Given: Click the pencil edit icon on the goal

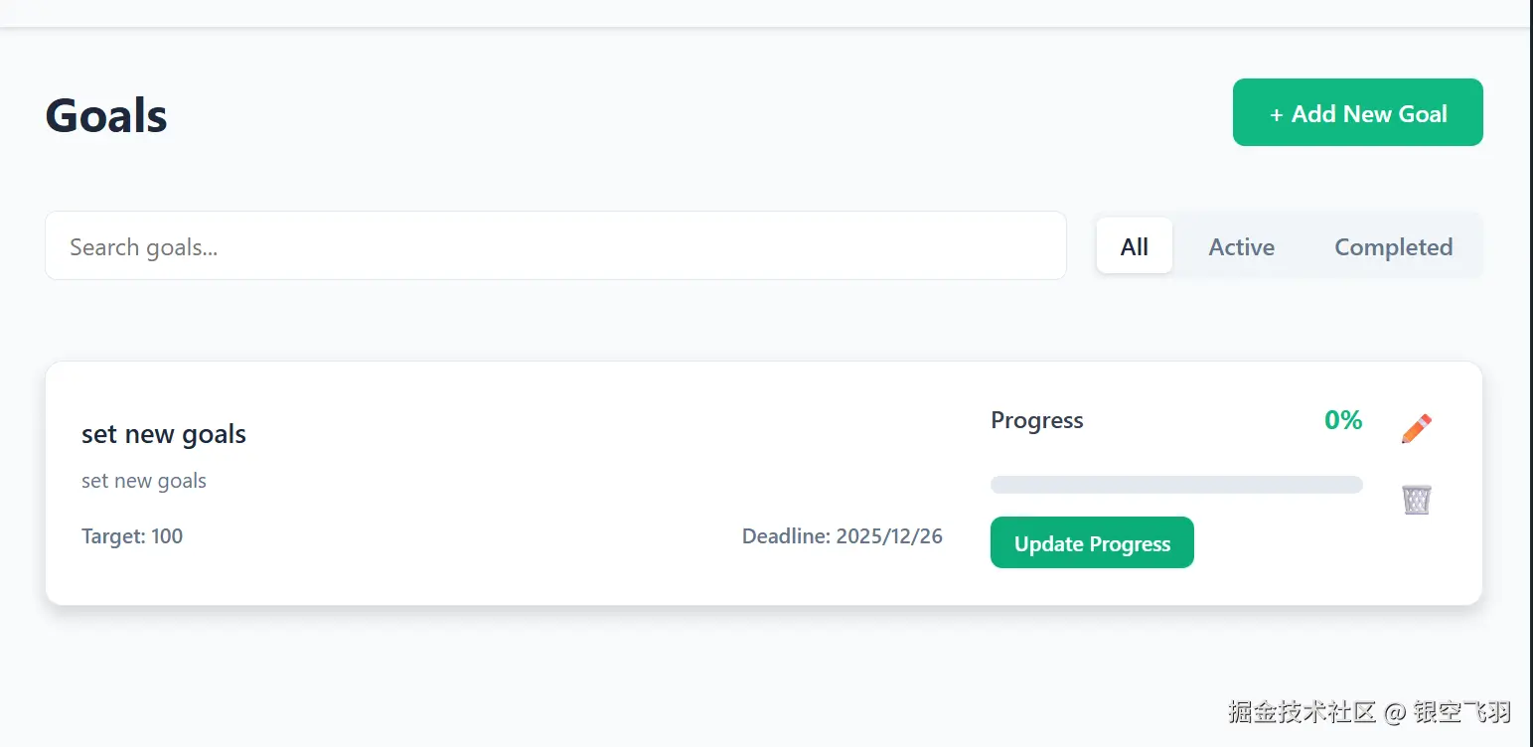Looking at the screenshot, I should (1417, 429).
